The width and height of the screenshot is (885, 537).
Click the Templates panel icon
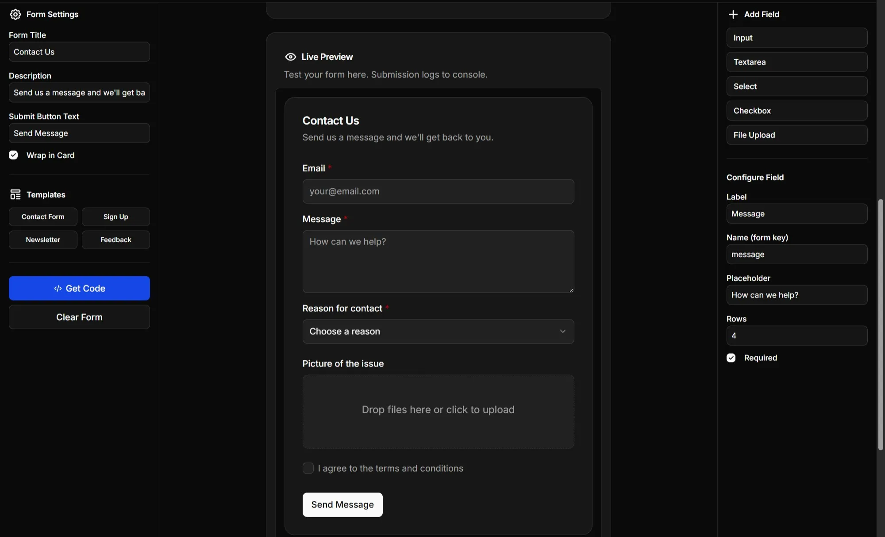15,194
